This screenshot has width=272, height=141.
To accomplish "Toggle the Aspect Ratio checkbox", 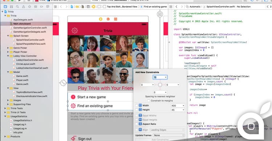I will (137, 124).
